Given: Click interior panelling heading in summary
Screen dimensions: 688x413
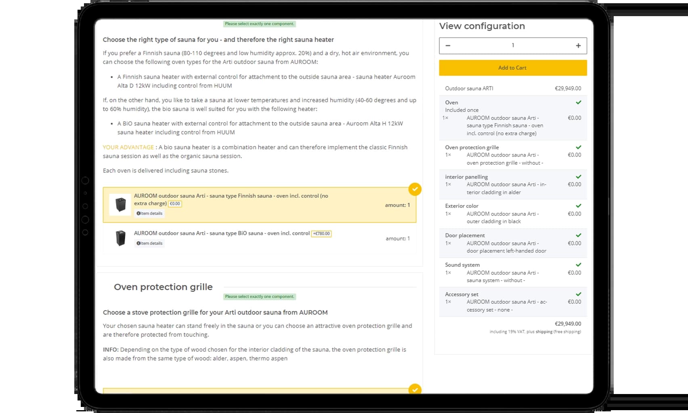Looking at the screenshot, I should 466,177.
